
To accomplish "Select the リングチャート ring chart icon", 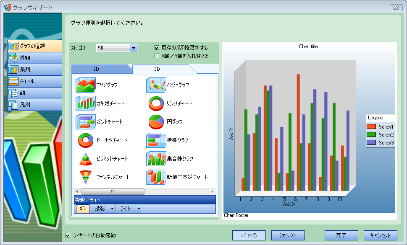I will (156, 103).
